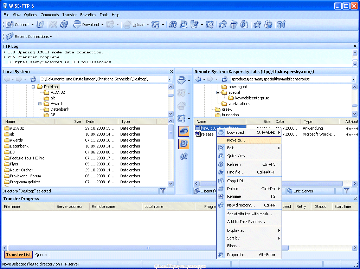The width and height of the screenshot is (360, 269).
Task: Click the Remote name column header
Action: click(116, 206)
